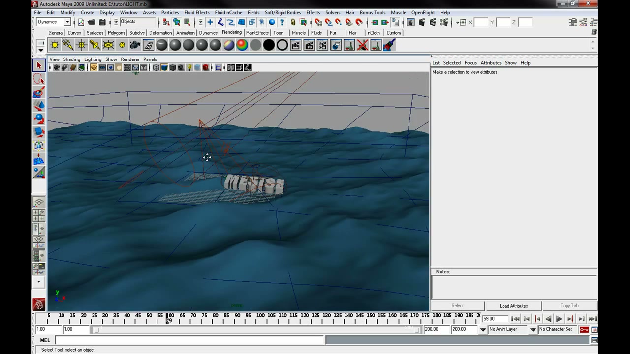This screenshot has width=630, height=354.
Task: Click the black Surface Shader sphere icon
Action: point(269,45)
